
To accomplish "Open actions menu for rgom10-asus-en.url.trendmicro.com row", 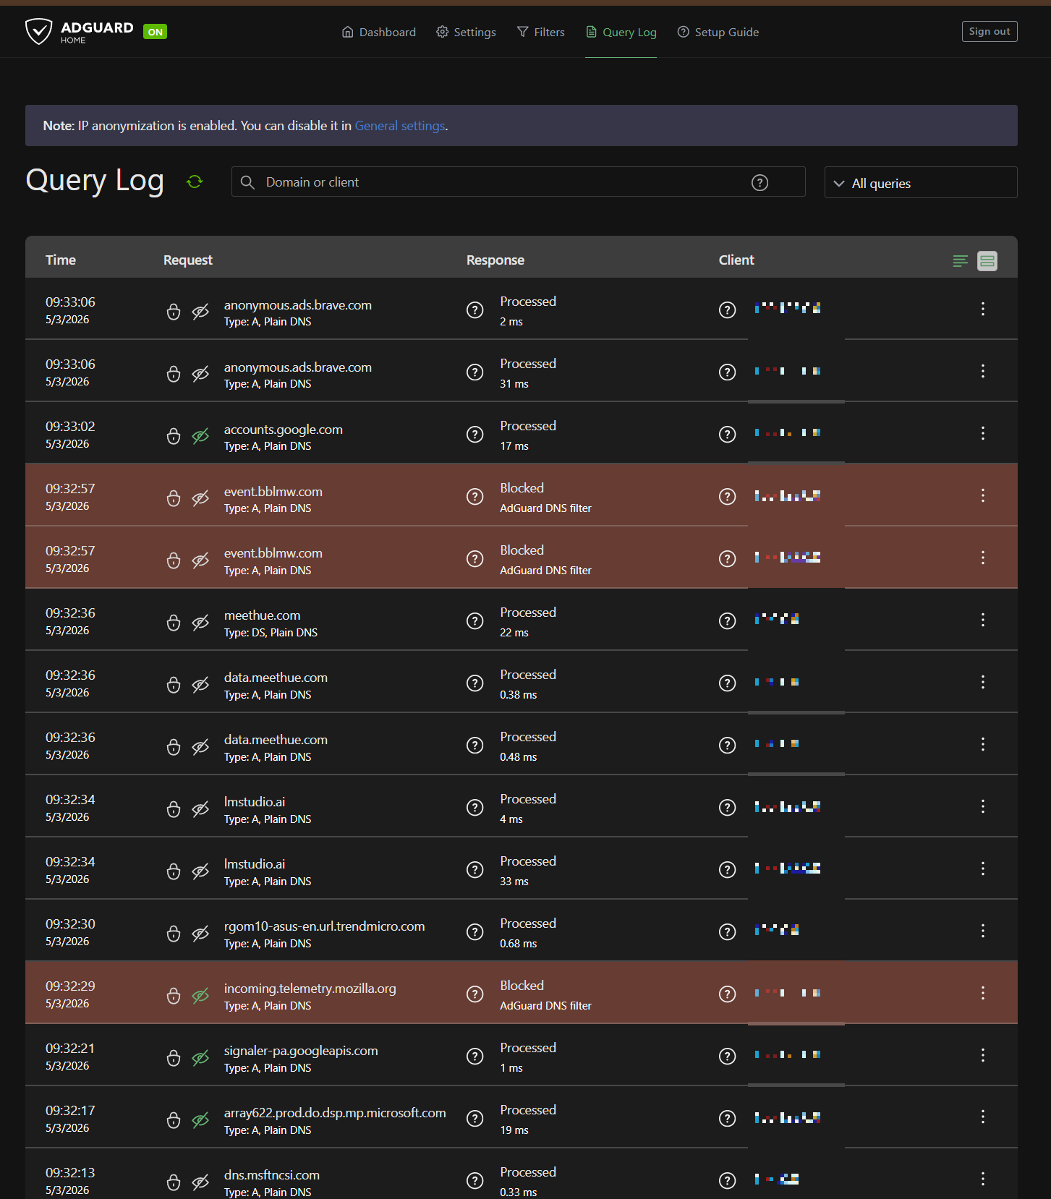I will (x=982, y=931).
